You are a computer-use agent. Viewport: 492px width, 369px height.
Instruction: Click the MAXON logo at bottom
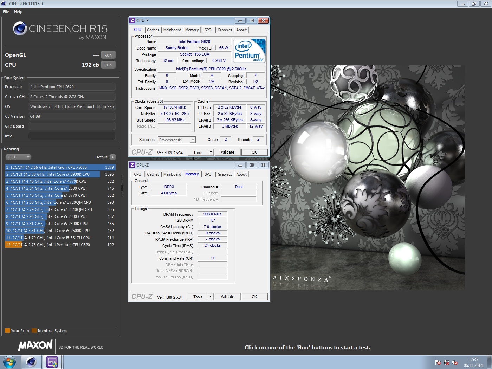tap(35, 345)
